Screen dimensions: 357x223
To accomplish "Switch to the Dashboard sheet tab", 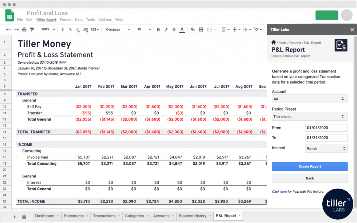I will pos(47,216).
